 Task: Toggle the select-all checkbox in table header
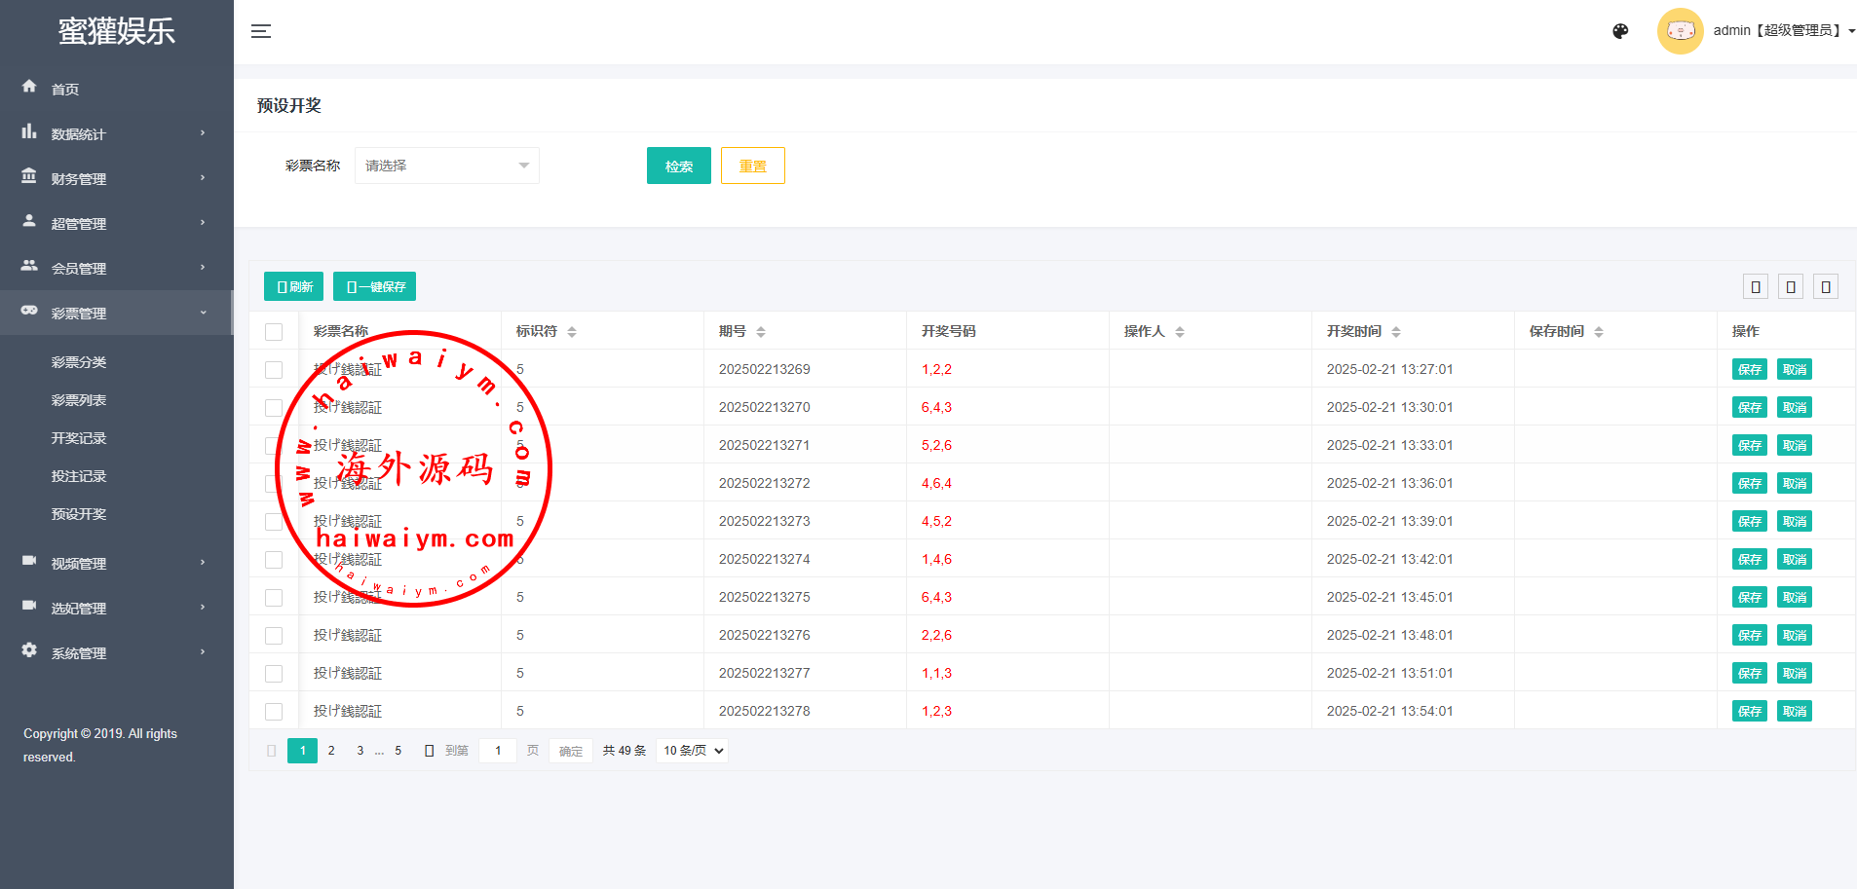tap(274, 332)
